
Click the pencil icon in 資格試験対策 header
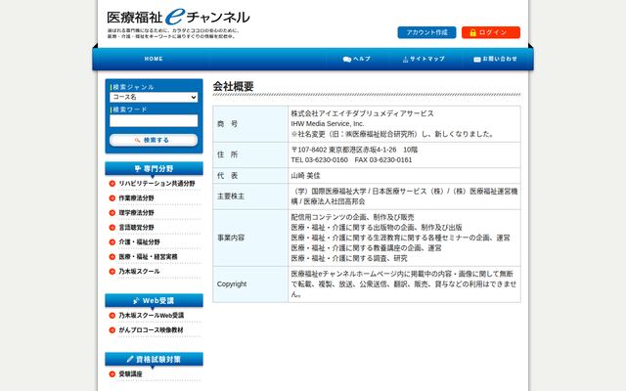click(130, 359)
